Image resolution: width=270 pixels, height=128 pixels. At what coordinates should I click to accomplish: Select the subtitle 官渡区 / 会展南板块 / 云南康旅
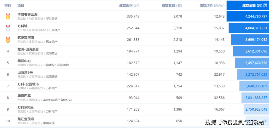click(x=37, y=77)
